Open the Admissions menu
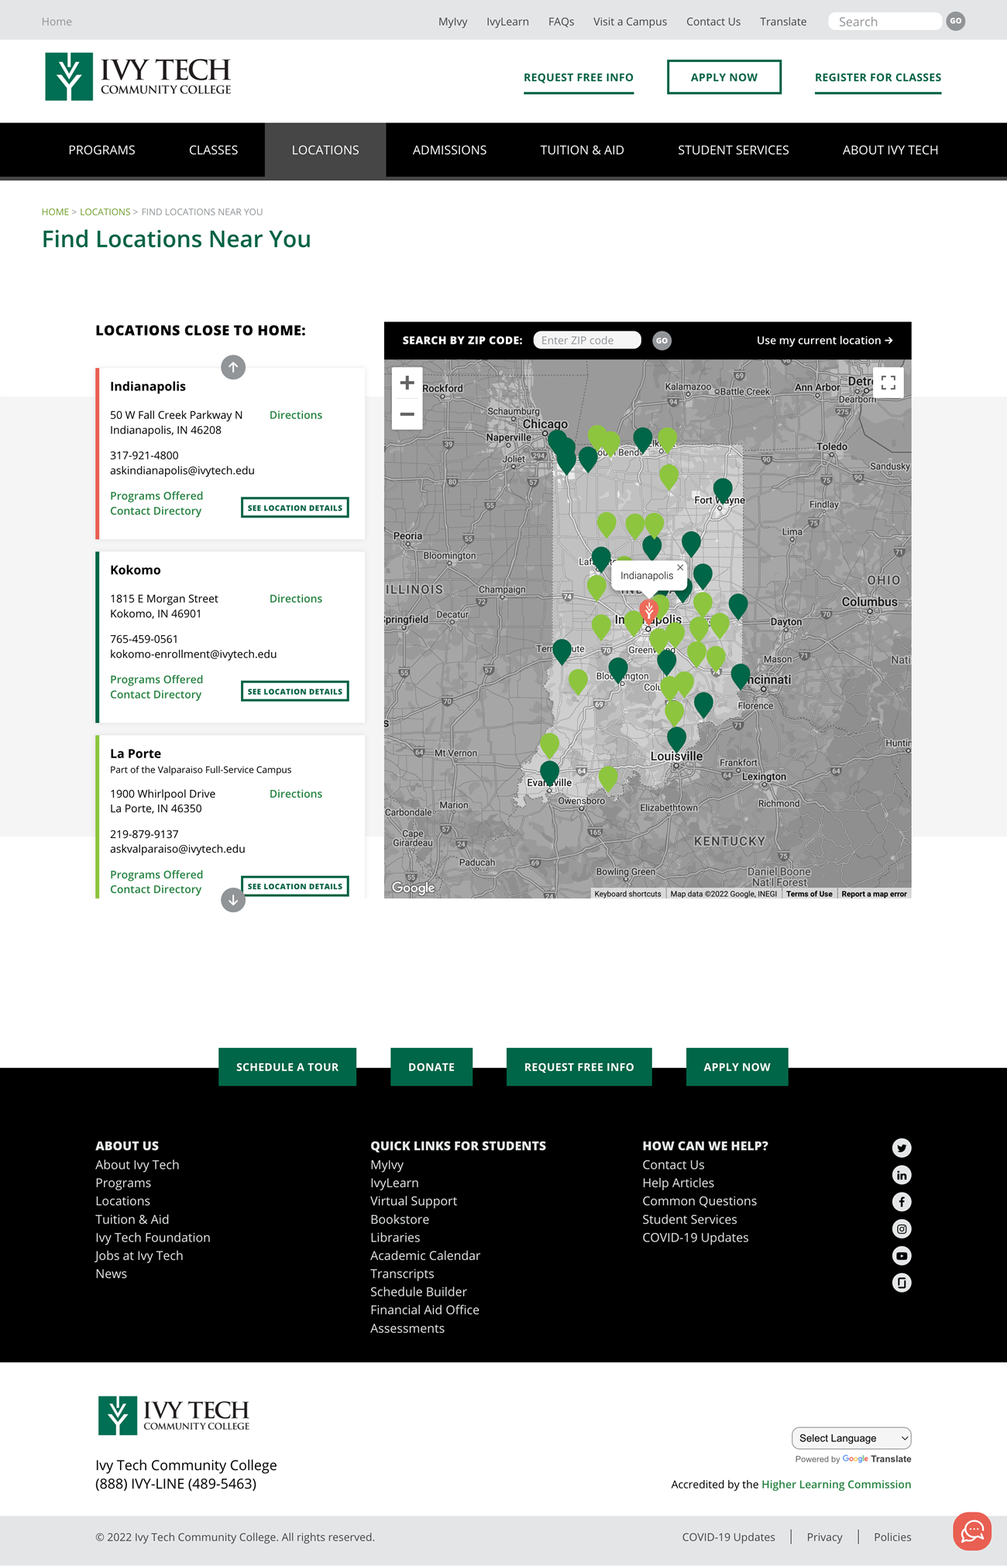 click(449, 150)
